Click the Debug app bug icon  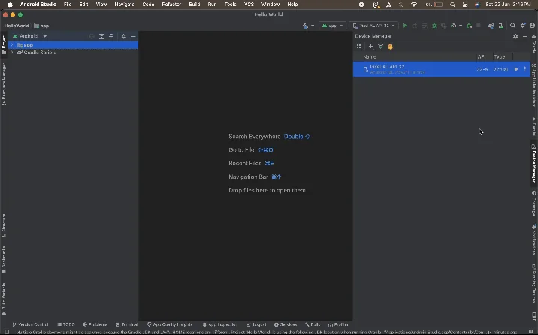(x=434, y=26)
